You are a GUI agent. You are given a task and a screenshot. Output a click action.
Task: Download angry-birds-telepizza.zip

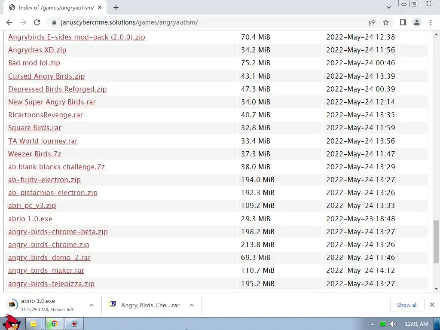51,284
